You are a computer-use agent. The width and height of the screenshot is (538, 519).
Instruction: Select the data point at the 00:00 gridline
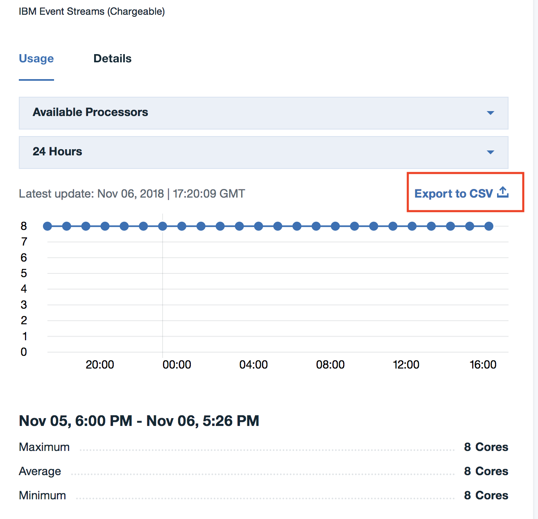tap(163, 226)
